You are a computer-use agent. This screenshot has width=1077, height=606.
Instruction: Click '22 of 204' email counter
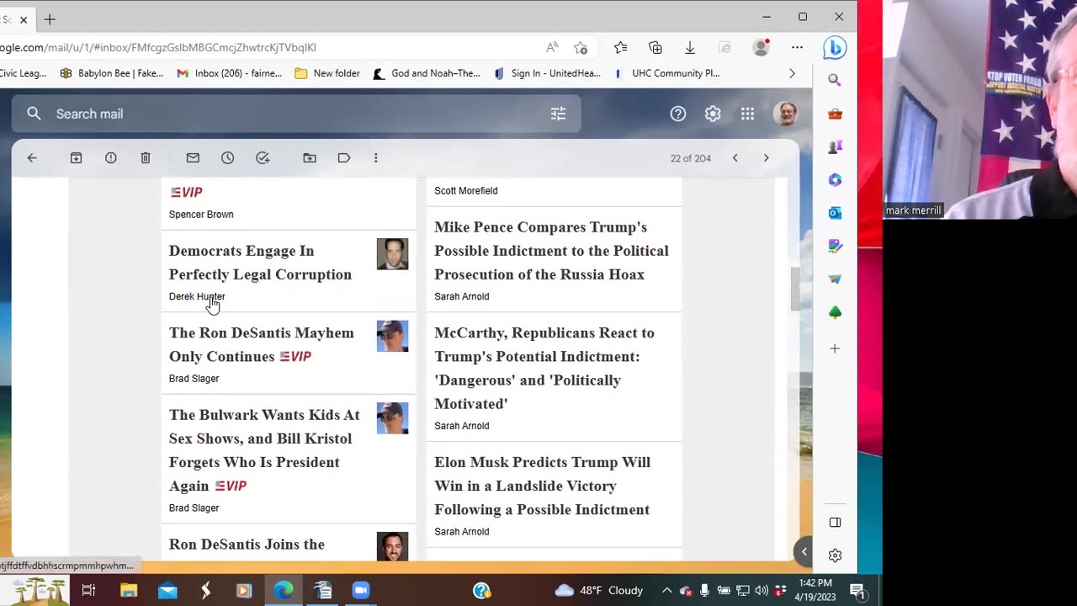(x=691, y=158)
